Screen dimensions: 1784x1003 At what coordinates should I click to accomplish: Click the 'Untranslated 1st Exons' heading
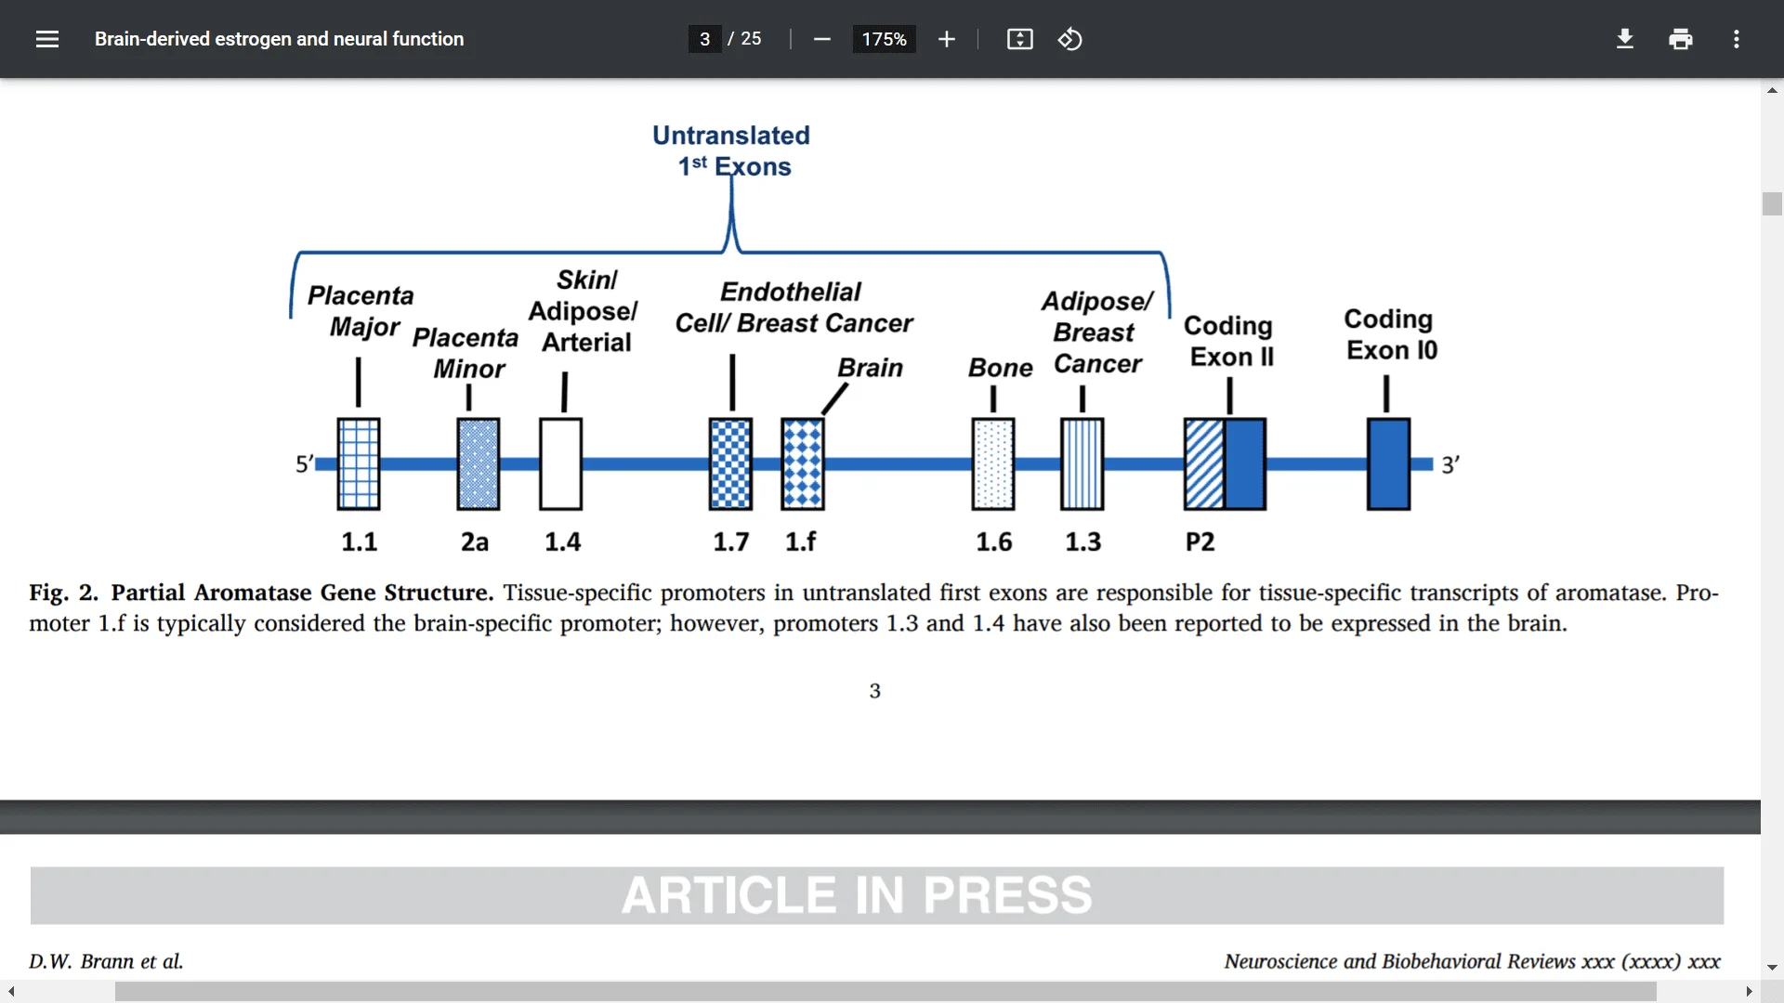tap(731, 150)
